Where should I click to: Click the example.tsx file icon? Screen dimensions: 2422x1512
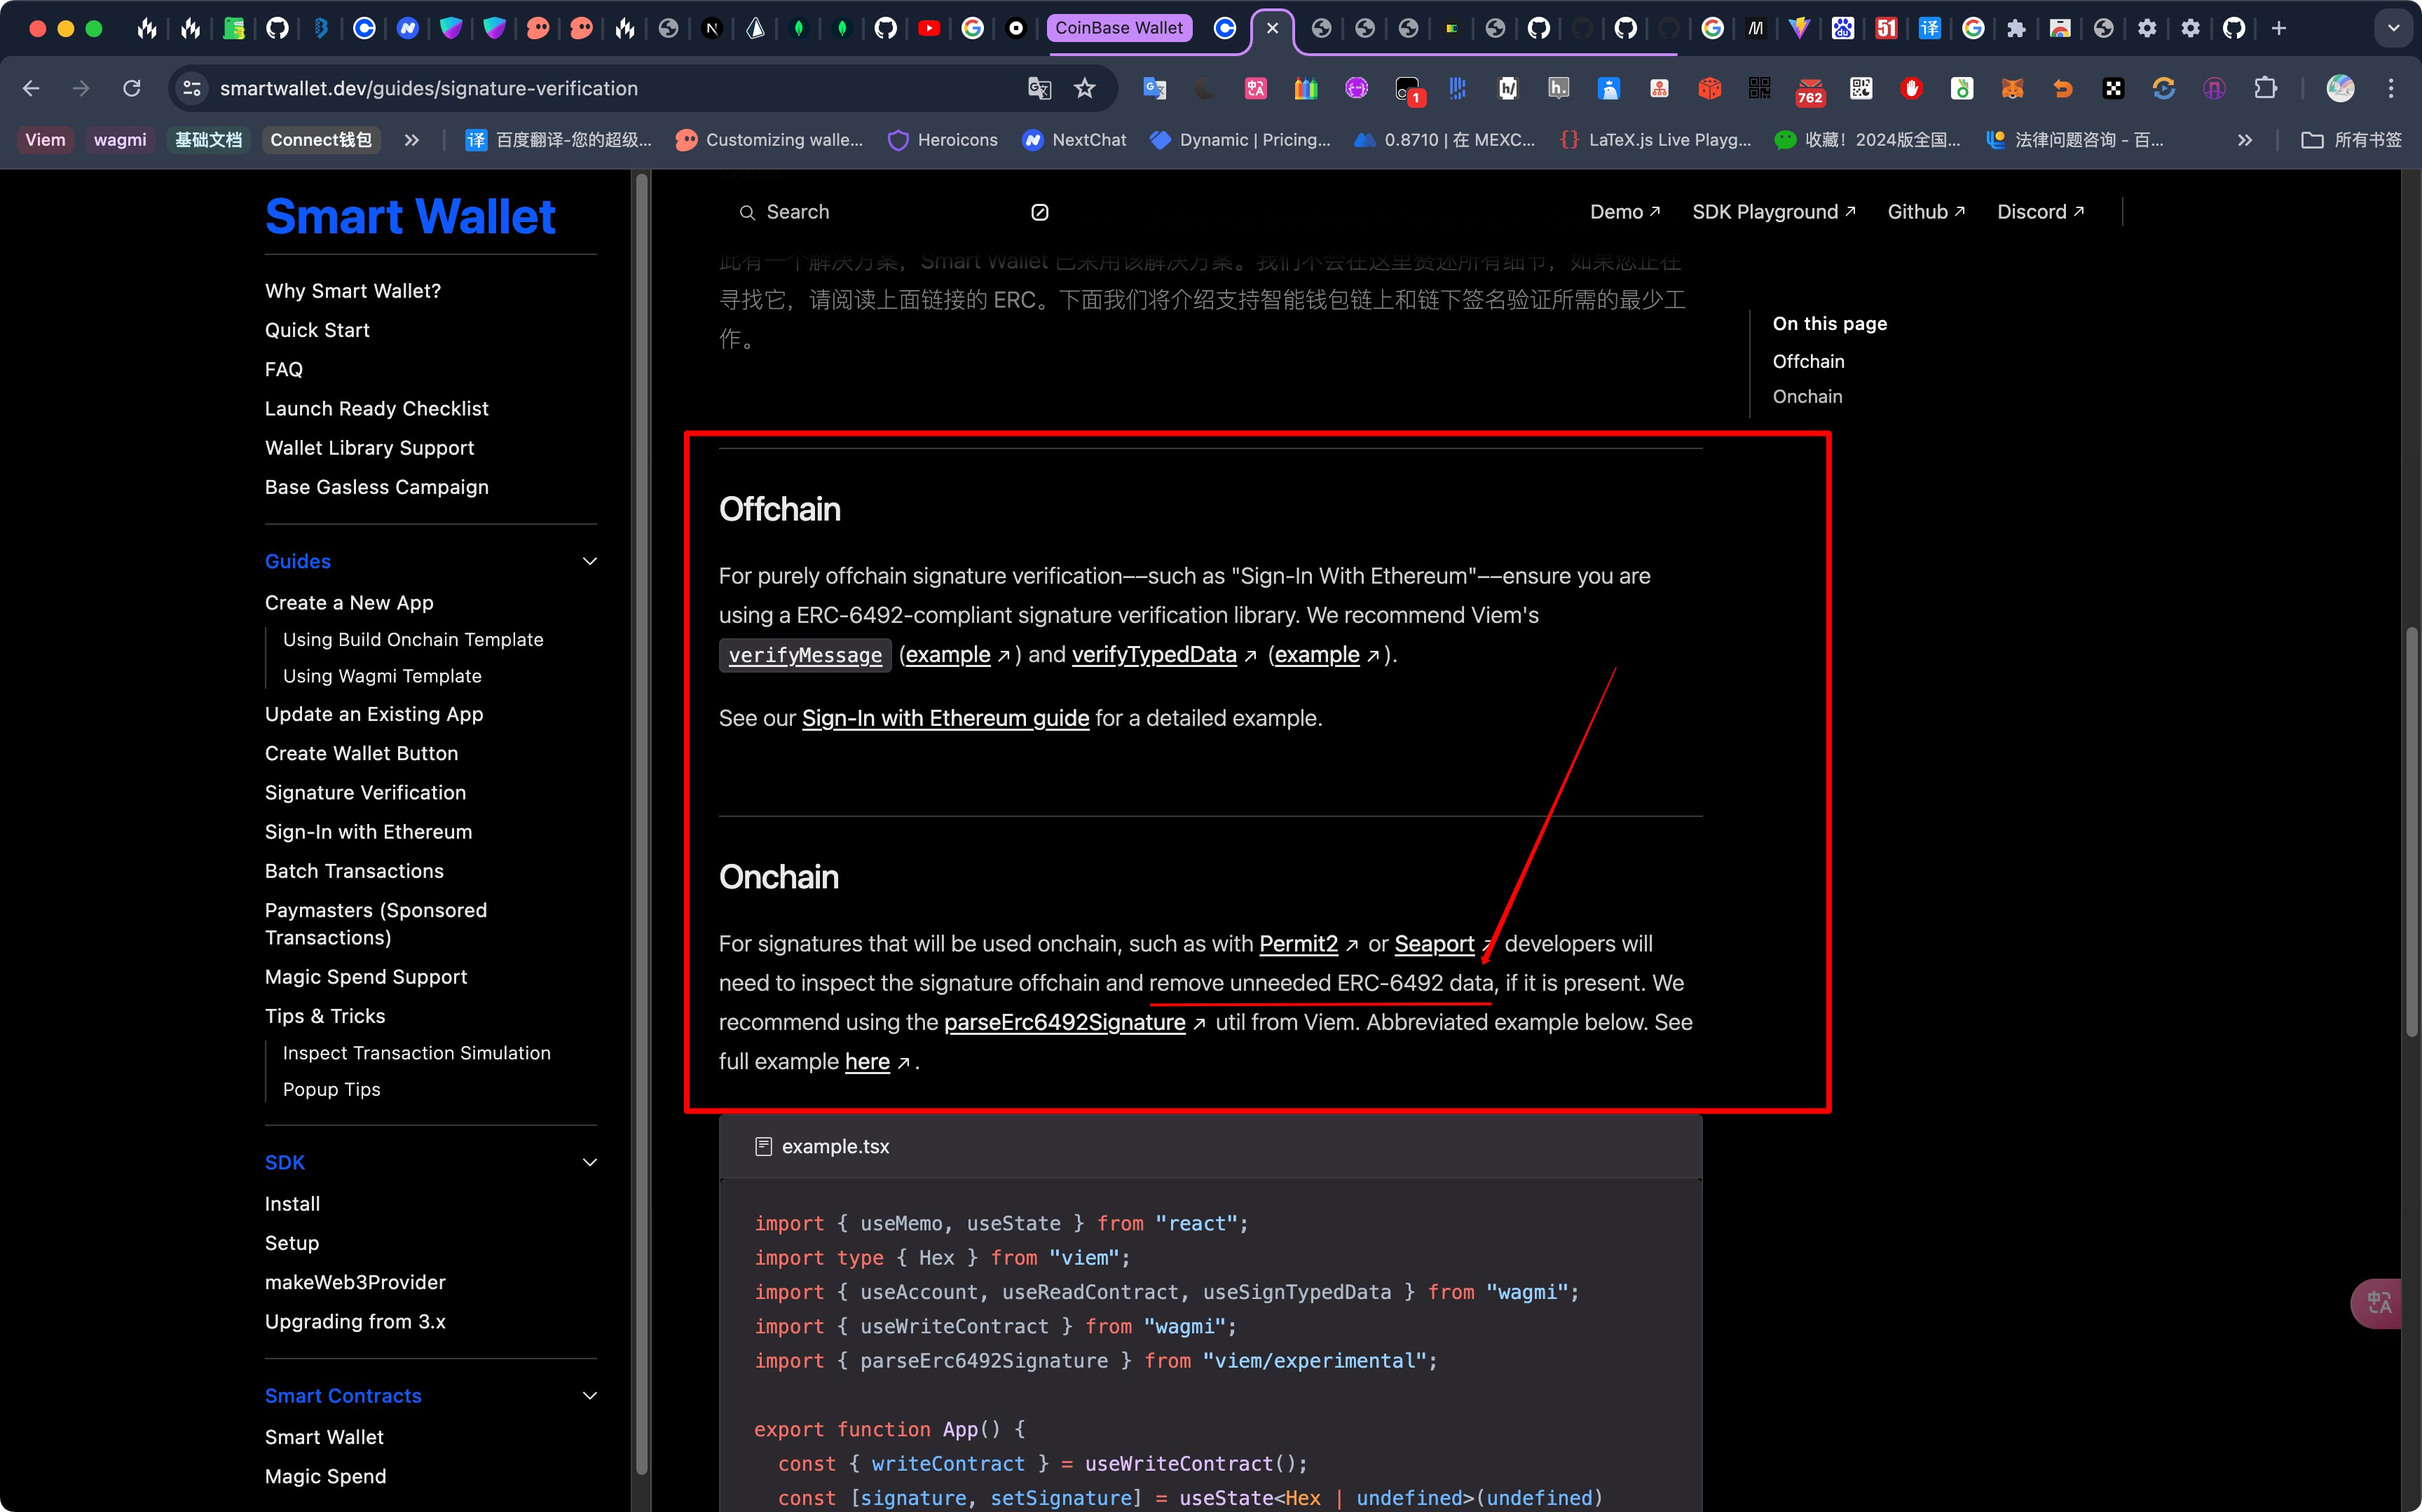763,1146
